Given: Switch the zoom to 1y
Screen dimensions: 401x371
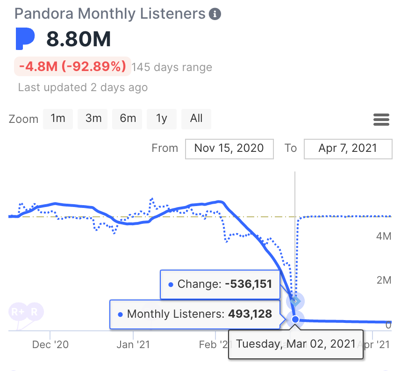Looking at the screenshot, I should (x=162, y=119).
